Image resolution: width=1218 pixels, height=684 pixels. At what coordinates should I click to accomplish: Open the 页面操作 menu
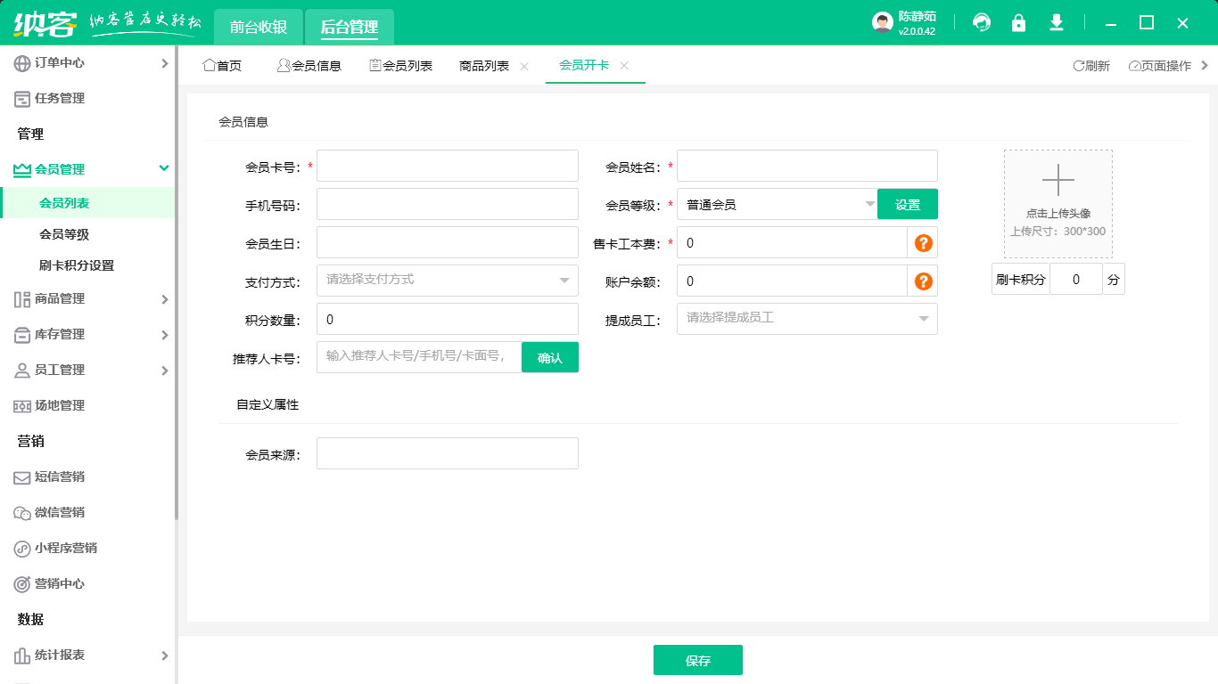click(1159, 66)
